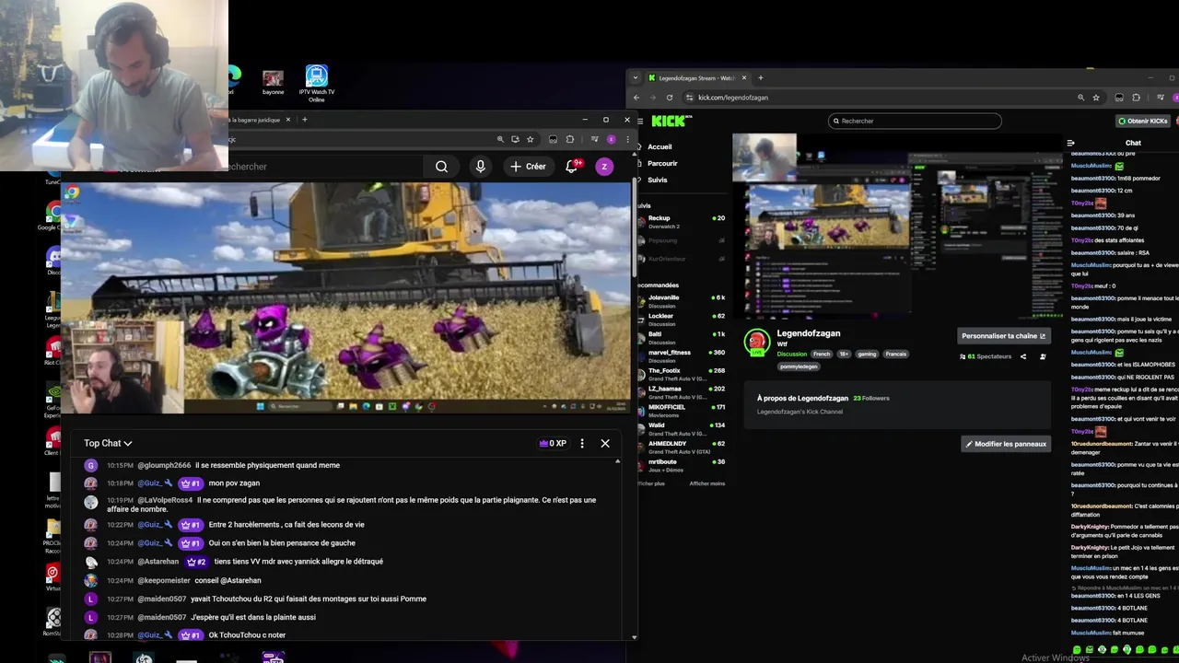Click the 23 Followers text

click(x=871, y=399)
